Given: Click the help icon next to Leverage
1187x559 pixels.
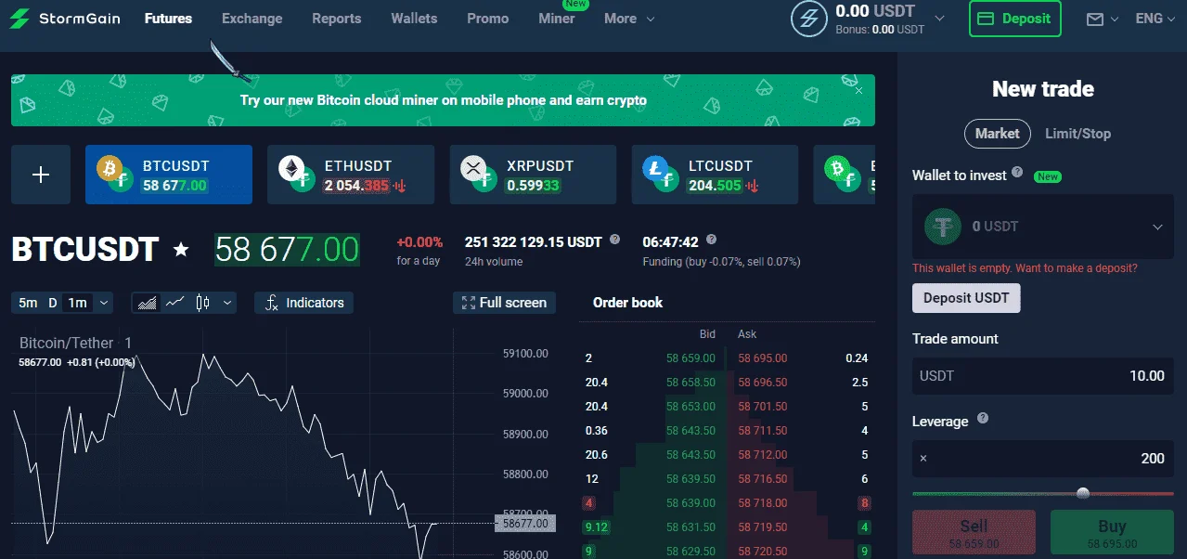Looking at the screenshot, I should pyautogui.click(x=983, y=419).
